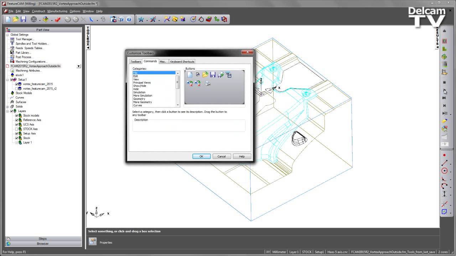Click Categories list scrollbar thumb
The width and height of the screenshot is (456, 256).
click(x=178, y=82)
